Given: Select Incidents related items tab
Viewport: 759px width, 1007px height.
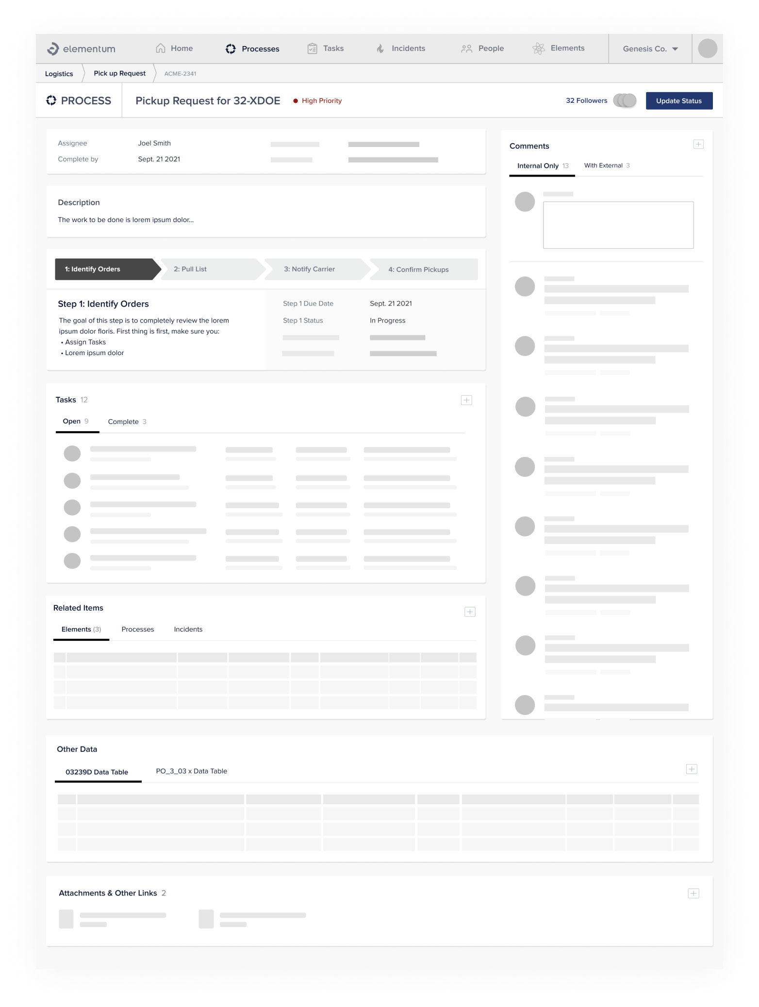Looking at the screenshot, I should (188, 629).
